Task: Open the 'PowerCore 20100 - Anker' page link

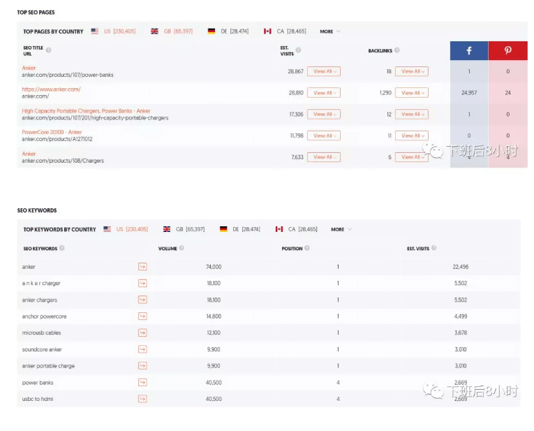Action: coord(52,132)
